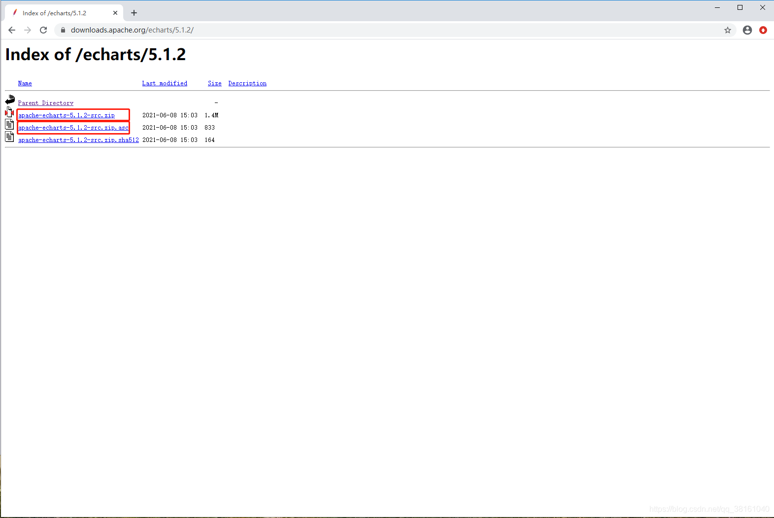
Task: Click the date in the .asc row
Action: [x=170, y=128]
